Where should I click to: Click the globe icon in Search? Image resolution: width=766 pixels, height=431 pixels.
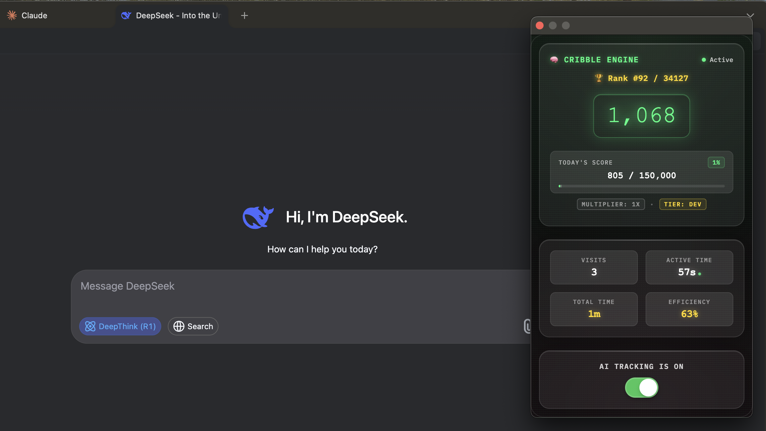(x=179, y=326)
